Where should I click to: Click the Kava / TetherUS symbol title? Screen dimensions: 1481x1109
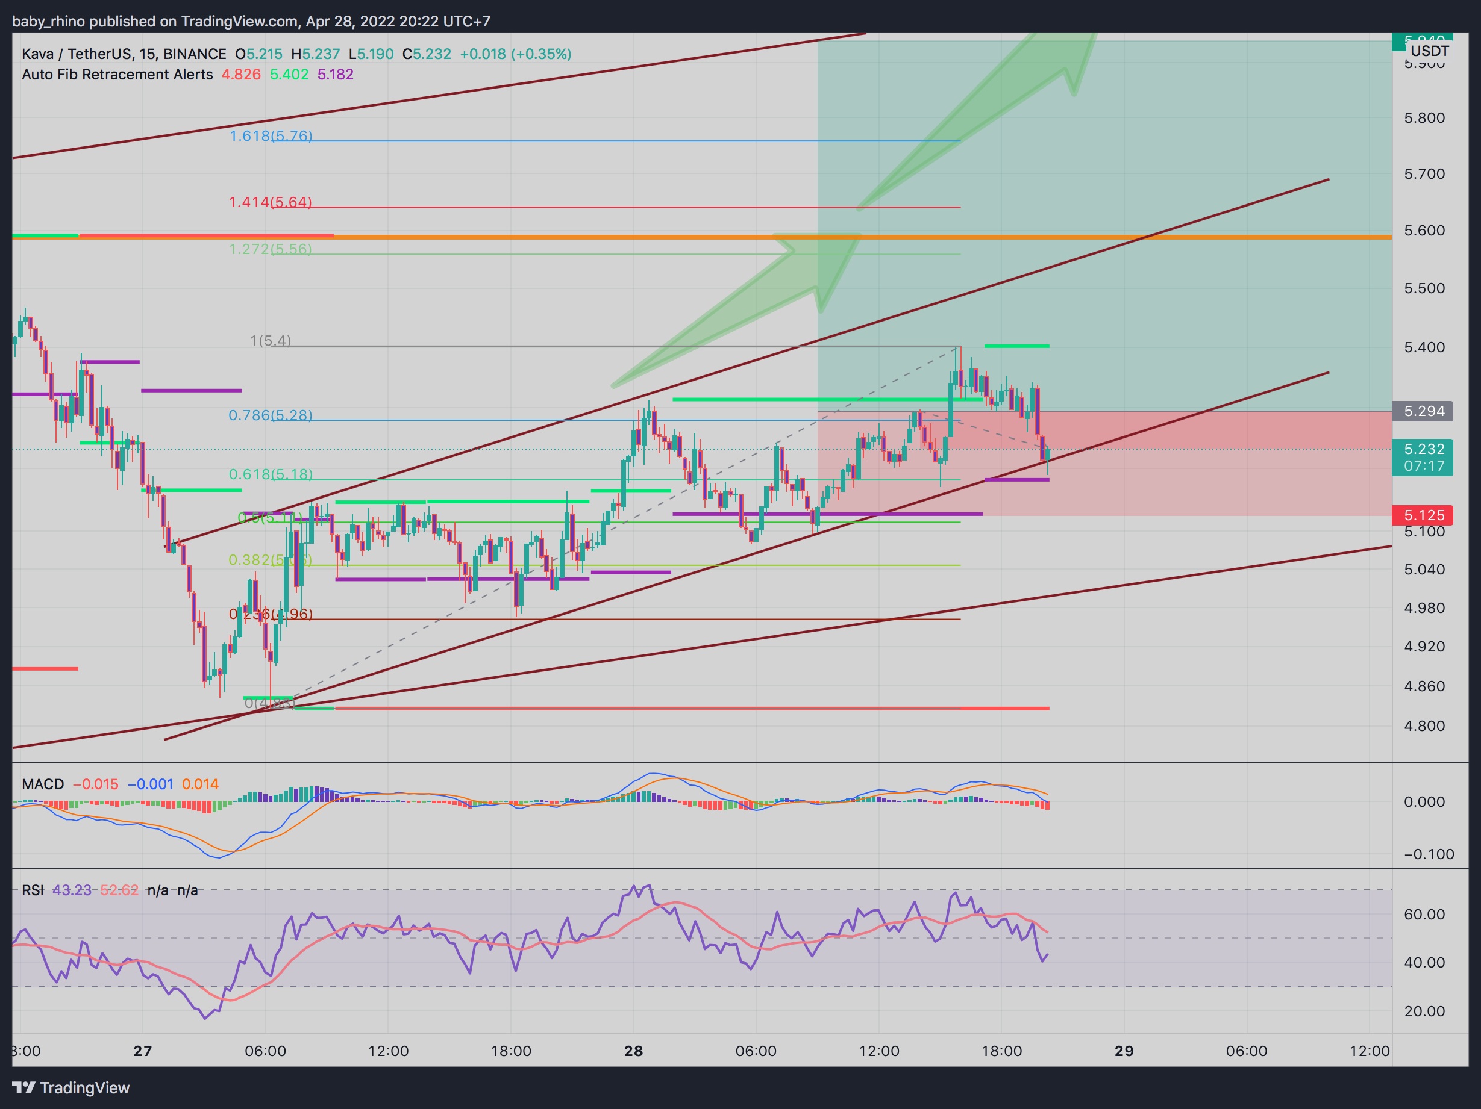(x=124, y=54)
